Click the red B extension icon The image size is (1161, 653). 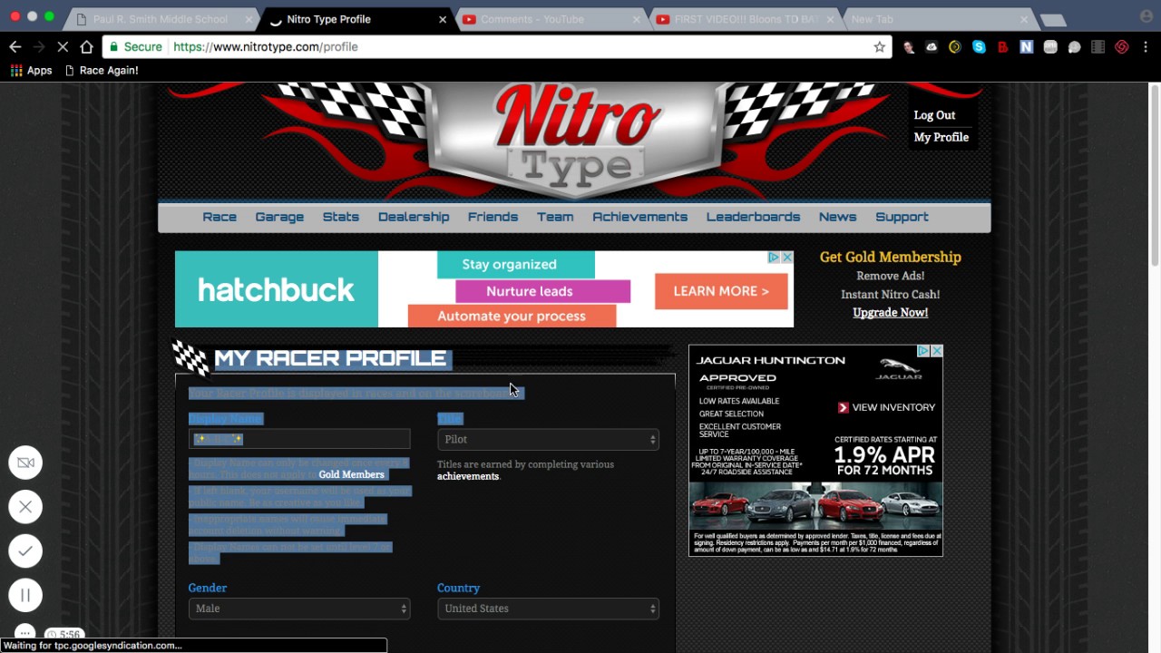[1002, 47]
